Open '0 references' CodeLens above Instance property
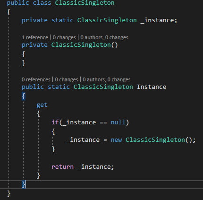 click(36, 79)
